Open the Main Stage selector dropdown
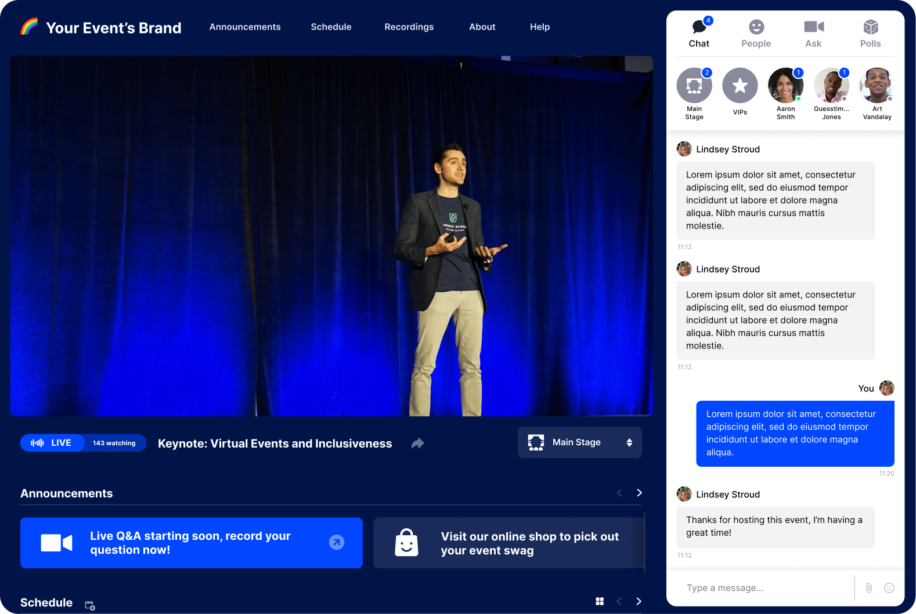The width and height of the screenshot is (916, 614). pos(579,442)
